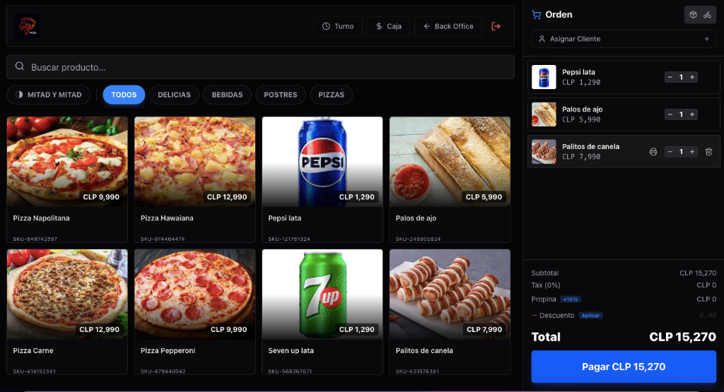Toggle the Mitad y Mitad mode
This screenshot has height=392, width=724.
[49, 95]
